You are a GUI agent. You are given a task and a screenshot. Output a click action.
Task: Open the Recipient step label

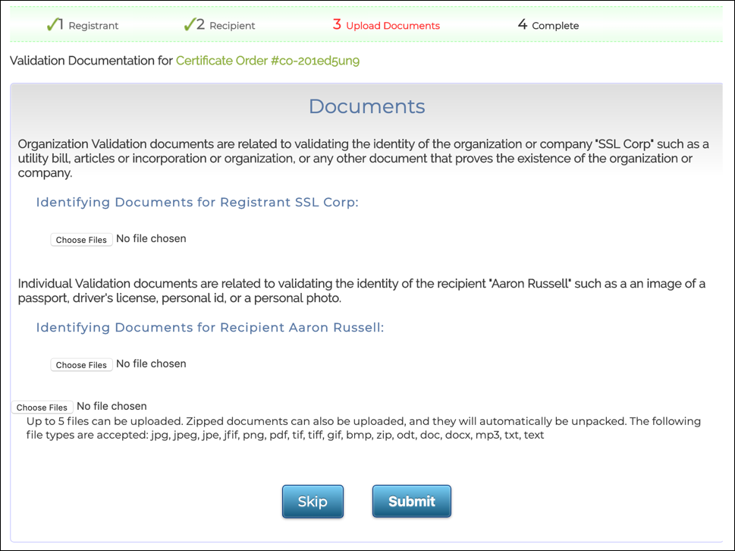pyautogui.click(x=231, y=26)
